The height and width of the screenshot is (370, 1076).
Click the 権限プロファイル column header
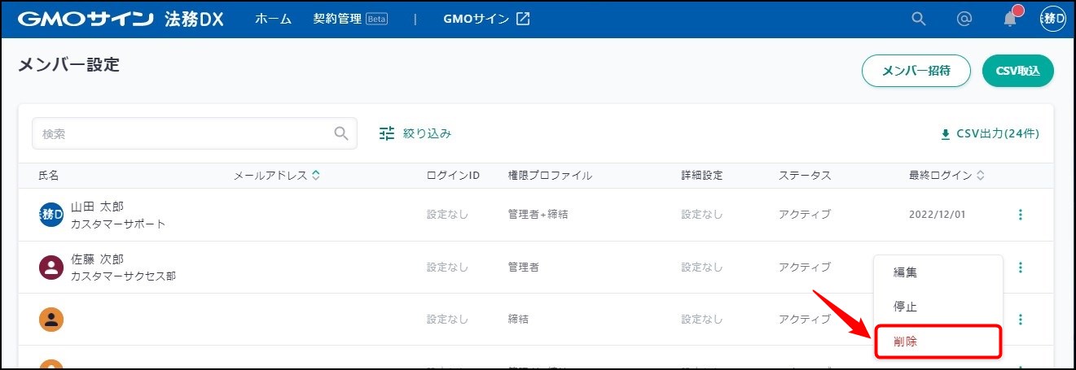(550, 176)
